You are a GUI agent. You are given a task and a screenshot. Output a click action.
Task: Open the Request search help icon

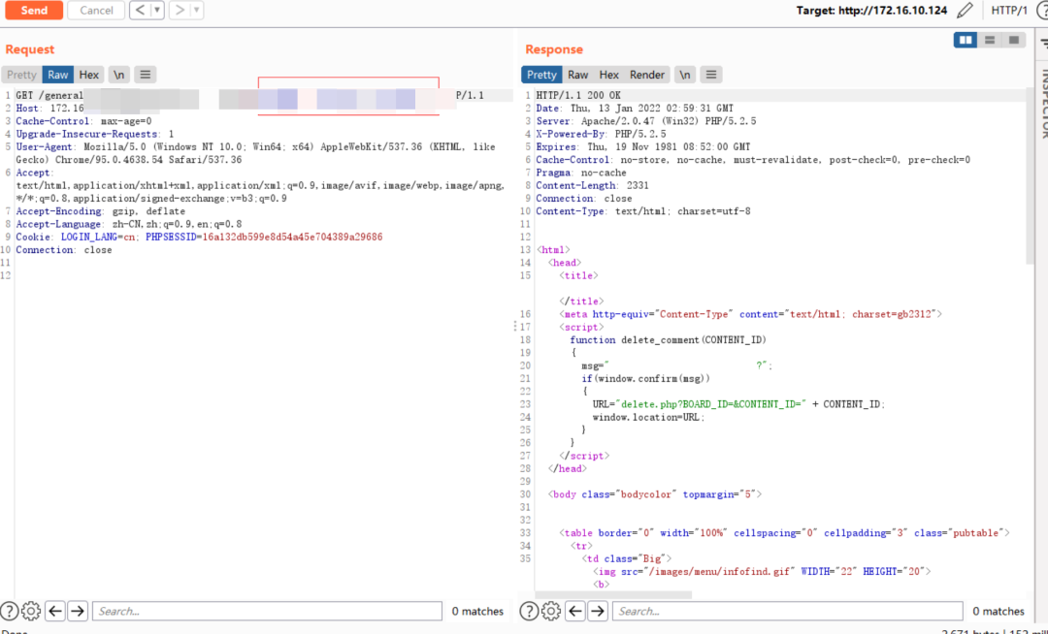click(x=10, y=611)
